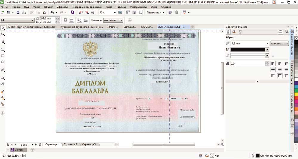The image size is (298, 159).
Task: Open the outline width 0,2 мм dropdown
Action: (267, 43)
